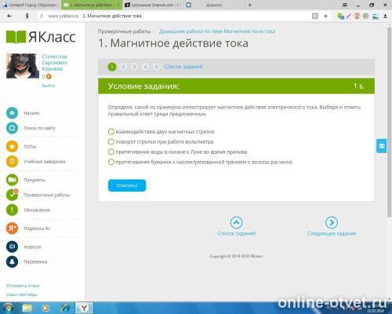This screenshot has width=392, height=314.
Task: Open Internet Explorer in taskbar
Action: [64, 308]
